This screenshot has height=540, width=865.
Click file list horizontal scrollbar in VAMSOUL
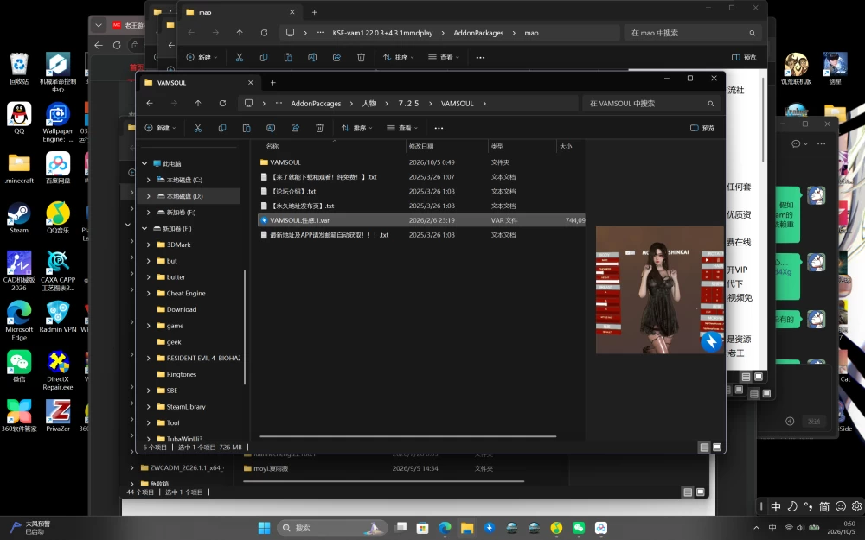[x=407, y=436]
